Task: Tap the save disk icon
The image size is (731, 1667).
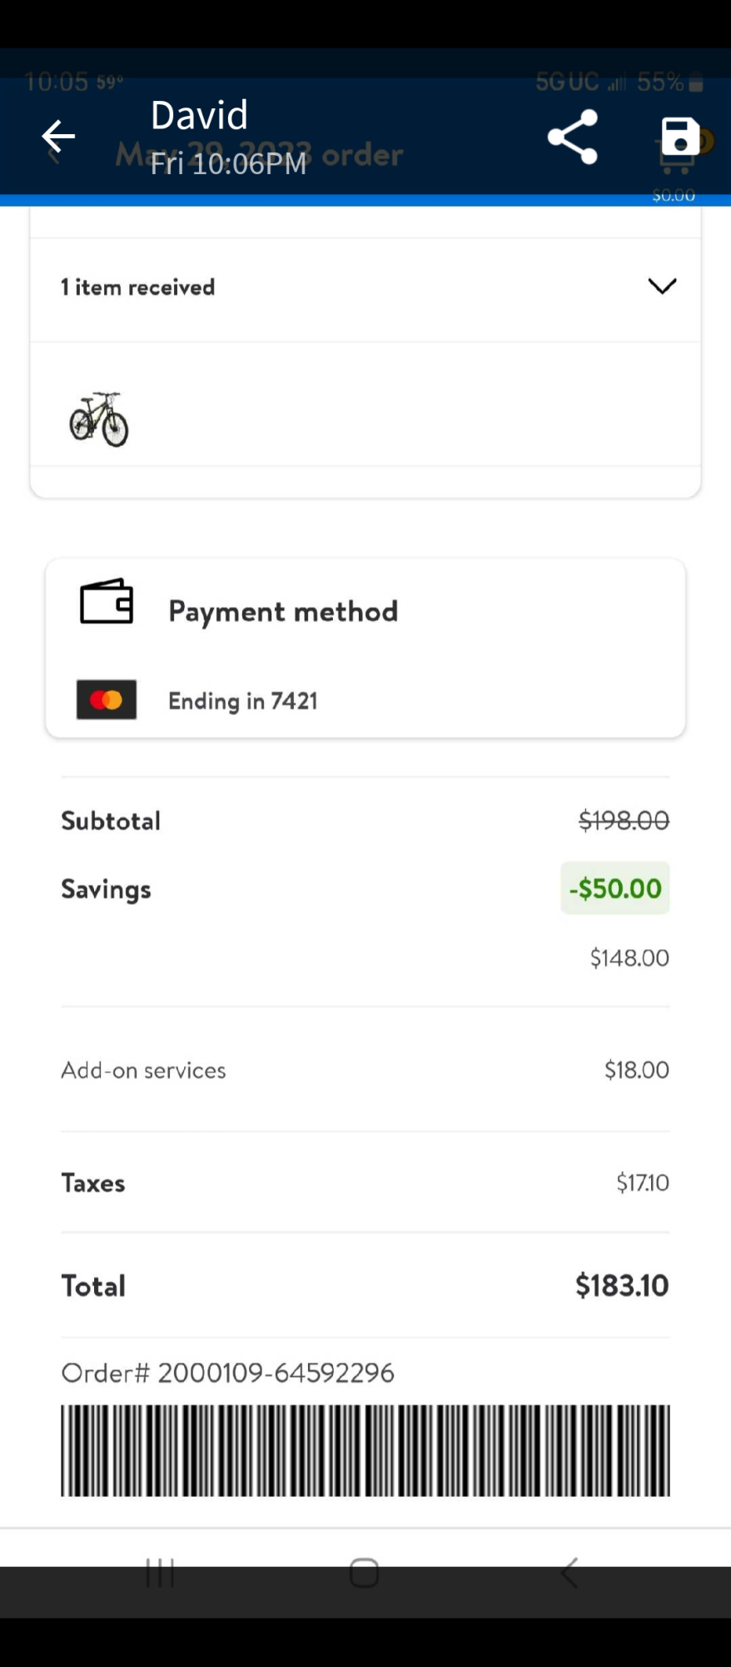Action: coord(680,137)
